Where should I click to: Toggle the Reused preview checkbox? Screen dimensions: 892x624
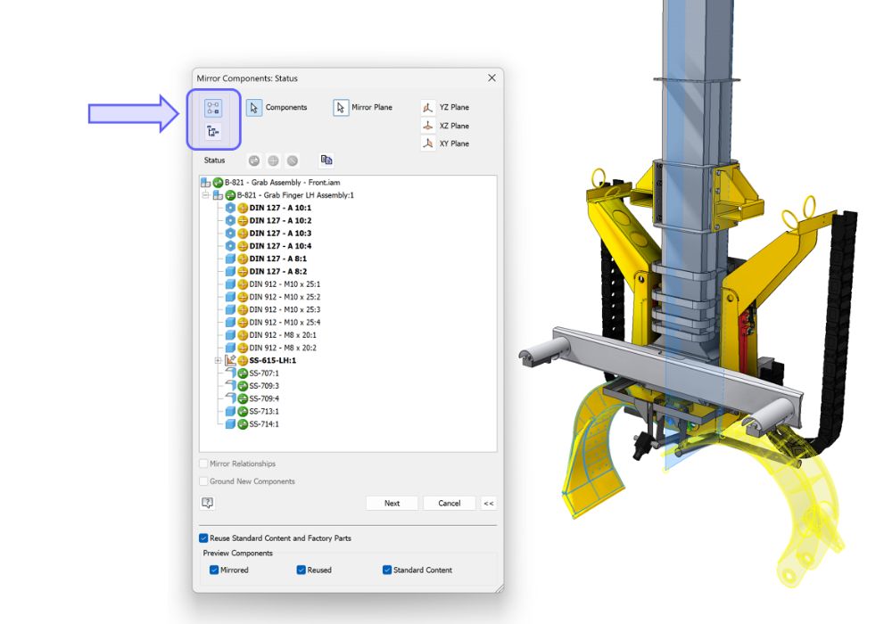pos(301,570)
